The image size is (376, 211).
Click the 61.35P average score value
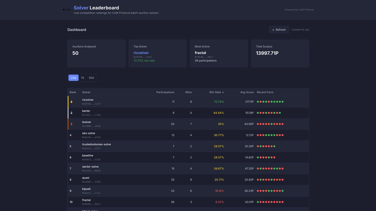coord(249,146)
